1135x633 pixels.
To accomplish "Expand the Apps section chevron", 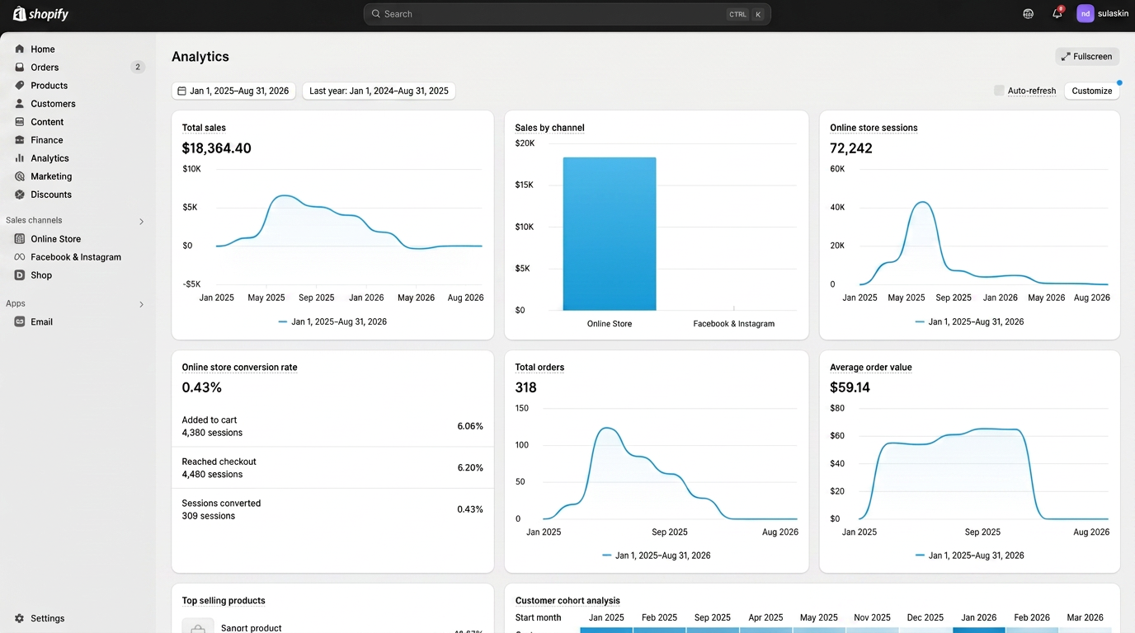I will (x=141, y=305).
